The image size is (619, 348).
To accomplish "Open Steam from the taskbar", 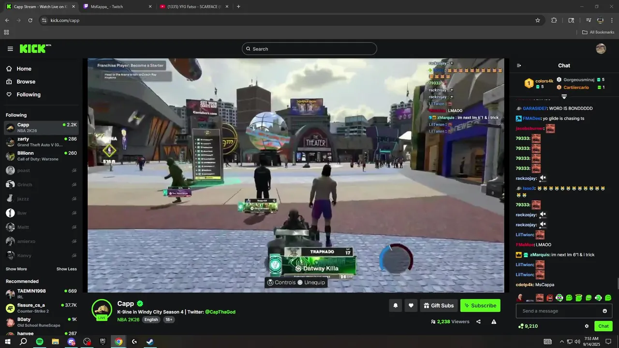I will point(150,342).
